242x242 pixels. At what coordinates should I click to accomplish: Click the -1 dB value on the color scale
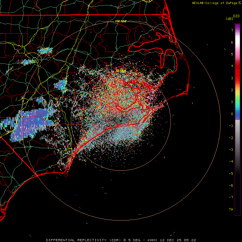231,126
